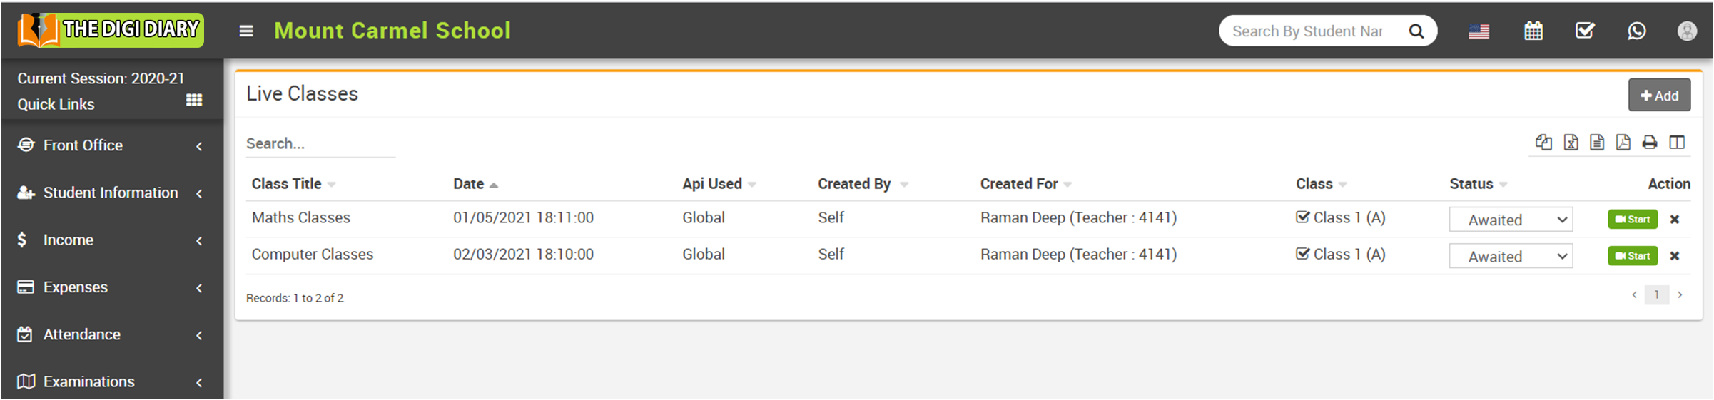1714x400 pixels.
Task: Click the hamburger menu icon in header
Action: [246, 31]
